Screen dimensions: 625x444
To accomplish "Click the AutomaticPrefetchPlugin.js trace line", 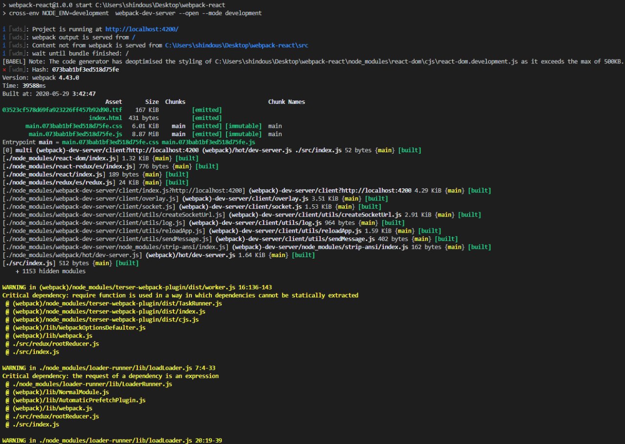I will 75,401.
